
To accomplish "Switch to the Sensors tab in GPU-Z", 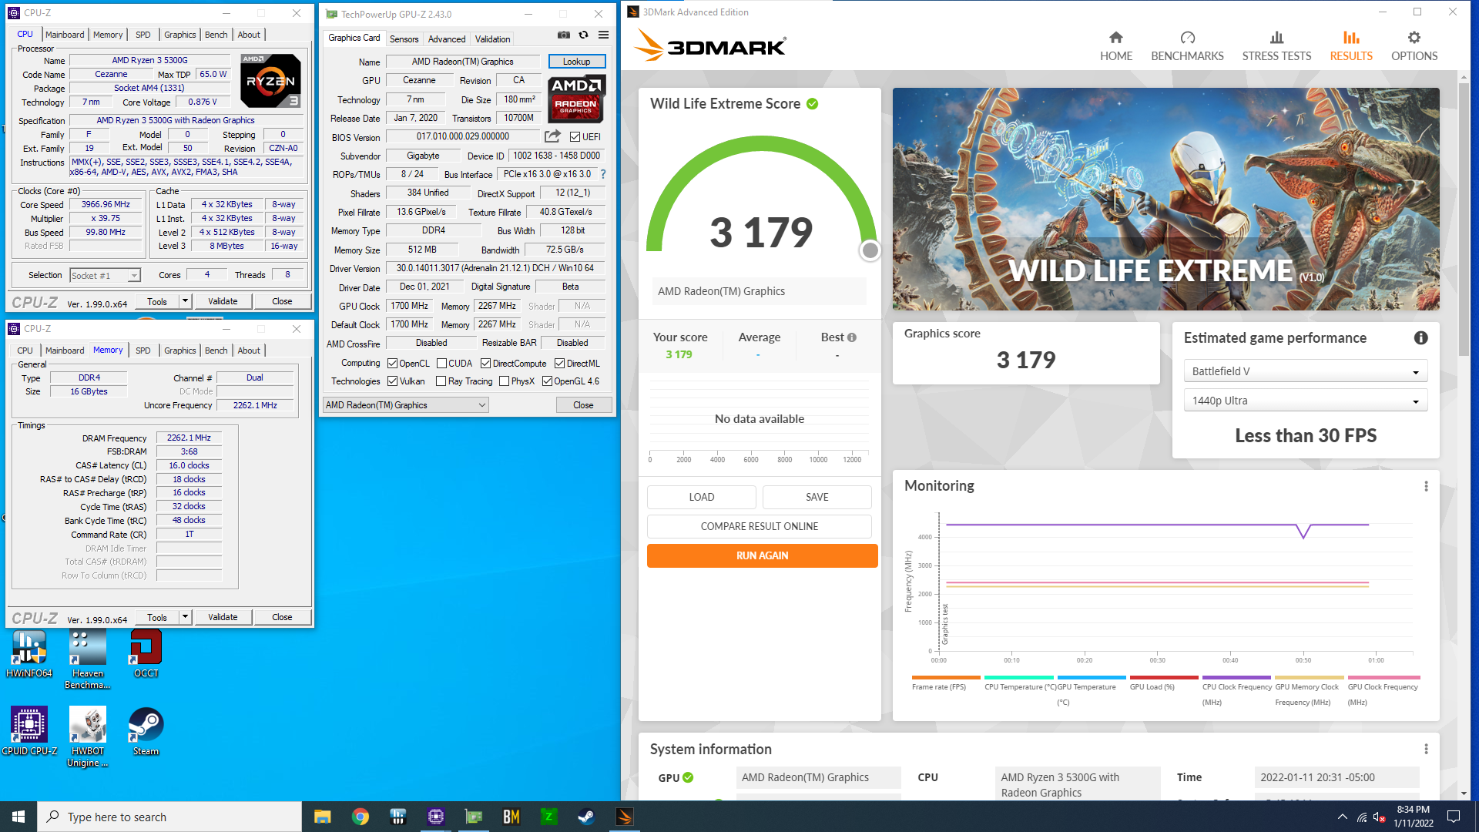I will 404,39.
